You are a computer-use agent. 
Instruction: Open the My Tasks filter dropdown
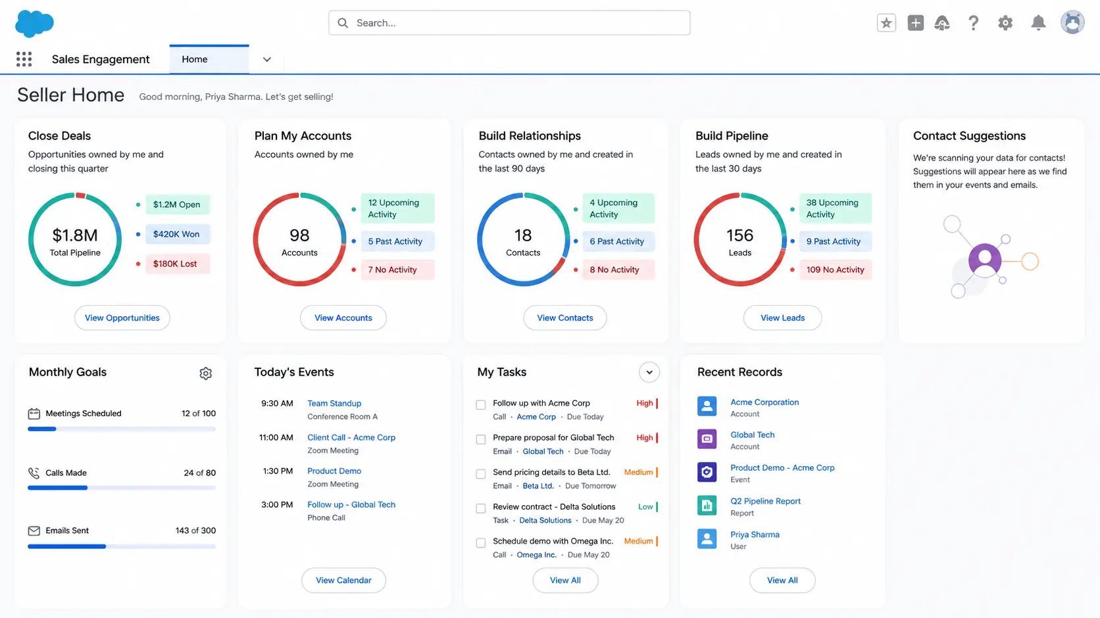(649, 372)
